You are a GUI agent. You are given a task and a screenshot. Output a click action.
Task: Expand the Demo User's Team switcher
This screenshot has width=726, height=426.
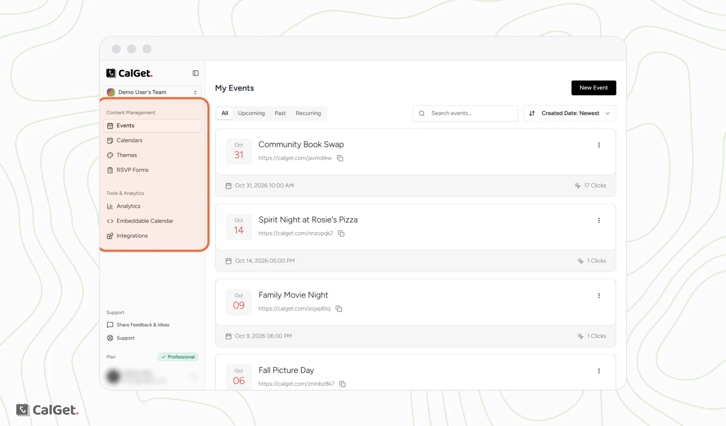(x=152, y=92)
